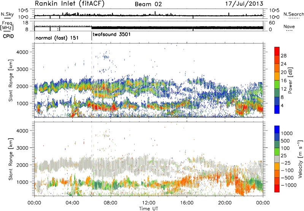
Task: Click the '16:00' time tick label
Action: (187, 203)
